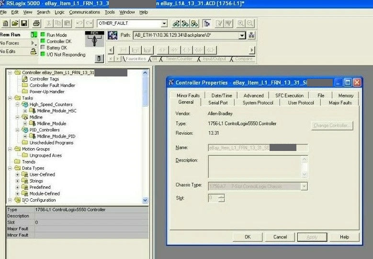The image size is (373, 259).
Task: Insert a branch with the branch icon
Action: 135,50
